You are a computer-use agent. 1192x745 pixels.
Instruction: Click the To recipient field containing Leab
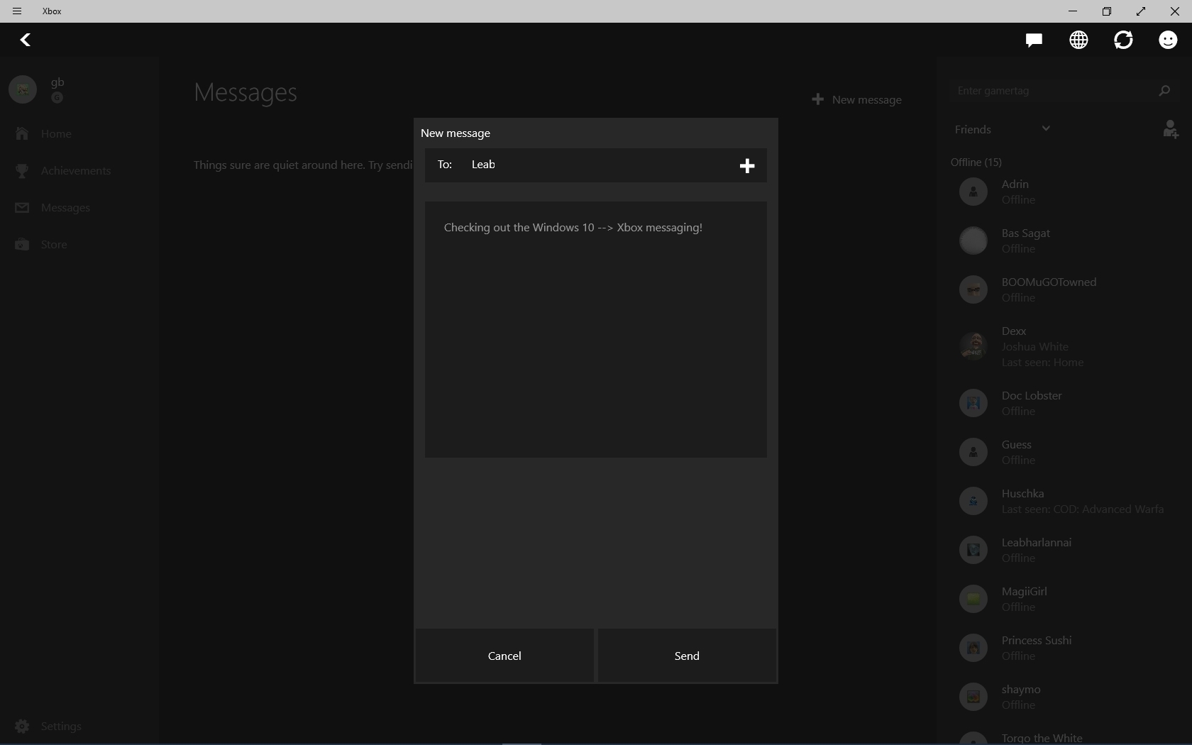(x=596, y=165)
